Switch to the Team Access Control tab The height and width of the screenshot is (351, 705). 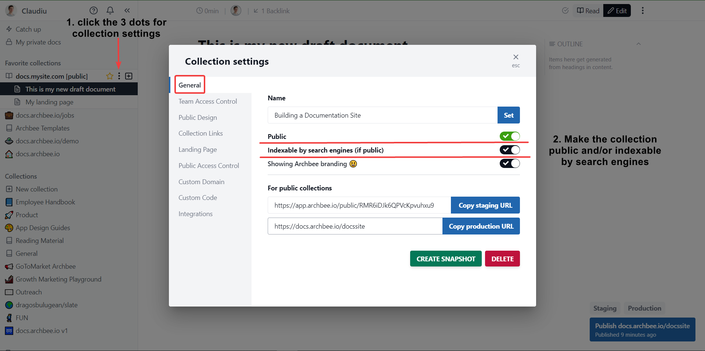[x=207, y=101]
